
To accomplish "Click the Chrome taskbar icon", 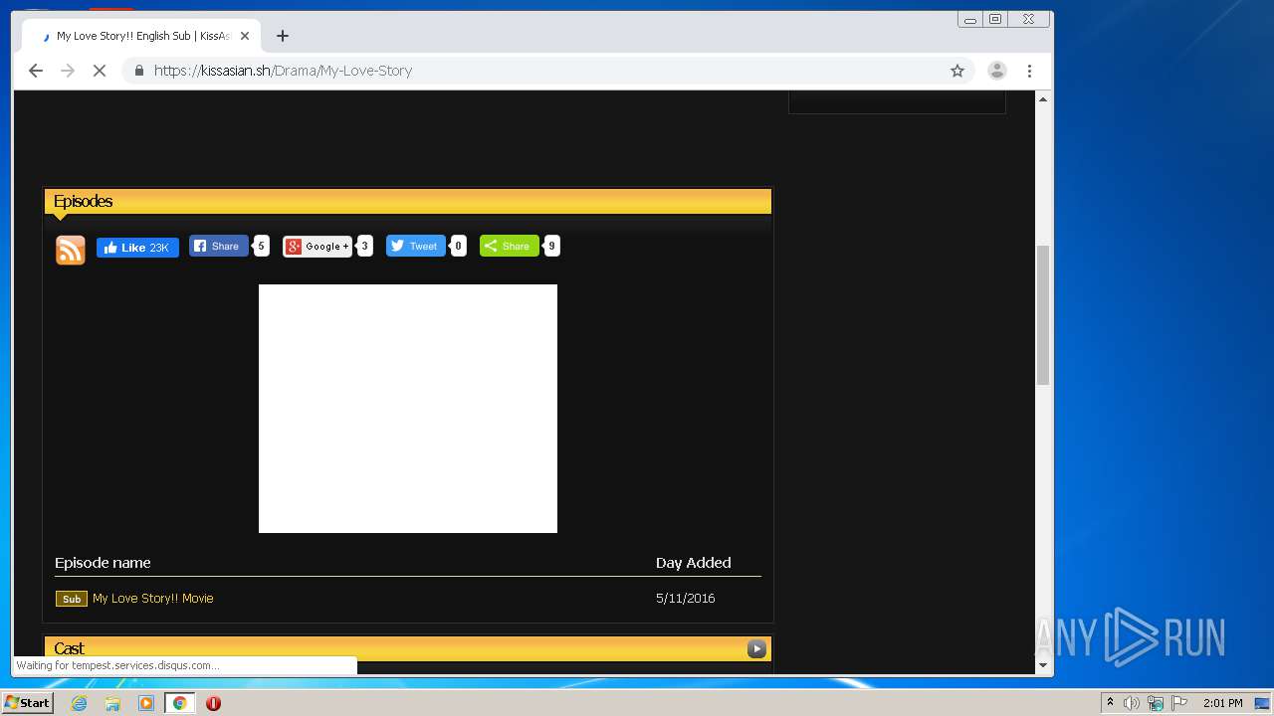I will (179, 703).
